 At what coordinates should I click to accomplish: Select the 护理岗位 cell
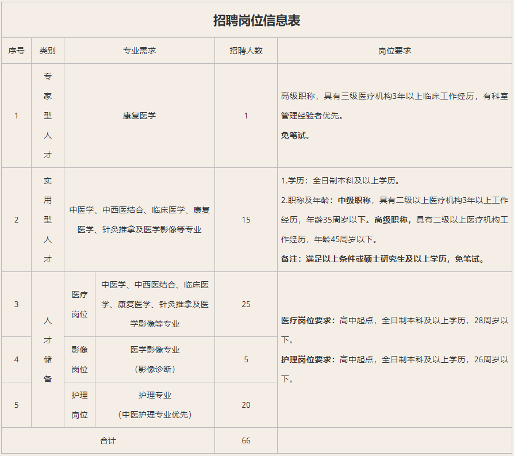[79, 405]
